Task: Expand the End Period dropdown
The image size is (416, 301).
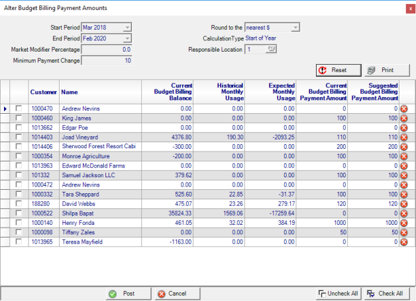Action: 127,39
